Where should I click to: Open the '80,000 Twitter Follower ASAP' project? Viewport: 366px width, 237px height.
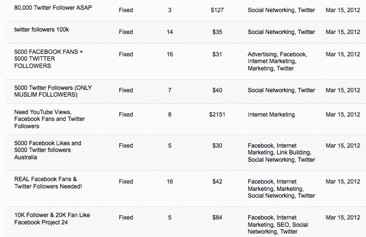[x=53, y=8]
